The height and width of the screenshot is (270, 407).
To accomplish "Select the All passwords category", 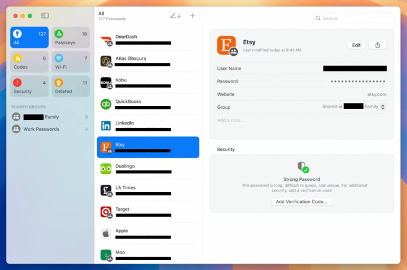I will [x=29, y=37].
